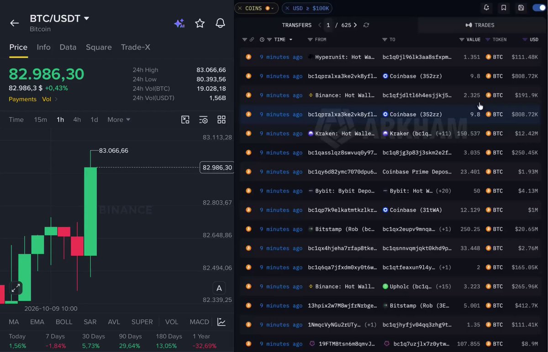Image resolution: width=548 pixels, height=352 pixels.
Task: Toggle the blue switch in Arkham top bar
Action: (x=539, y=8)
